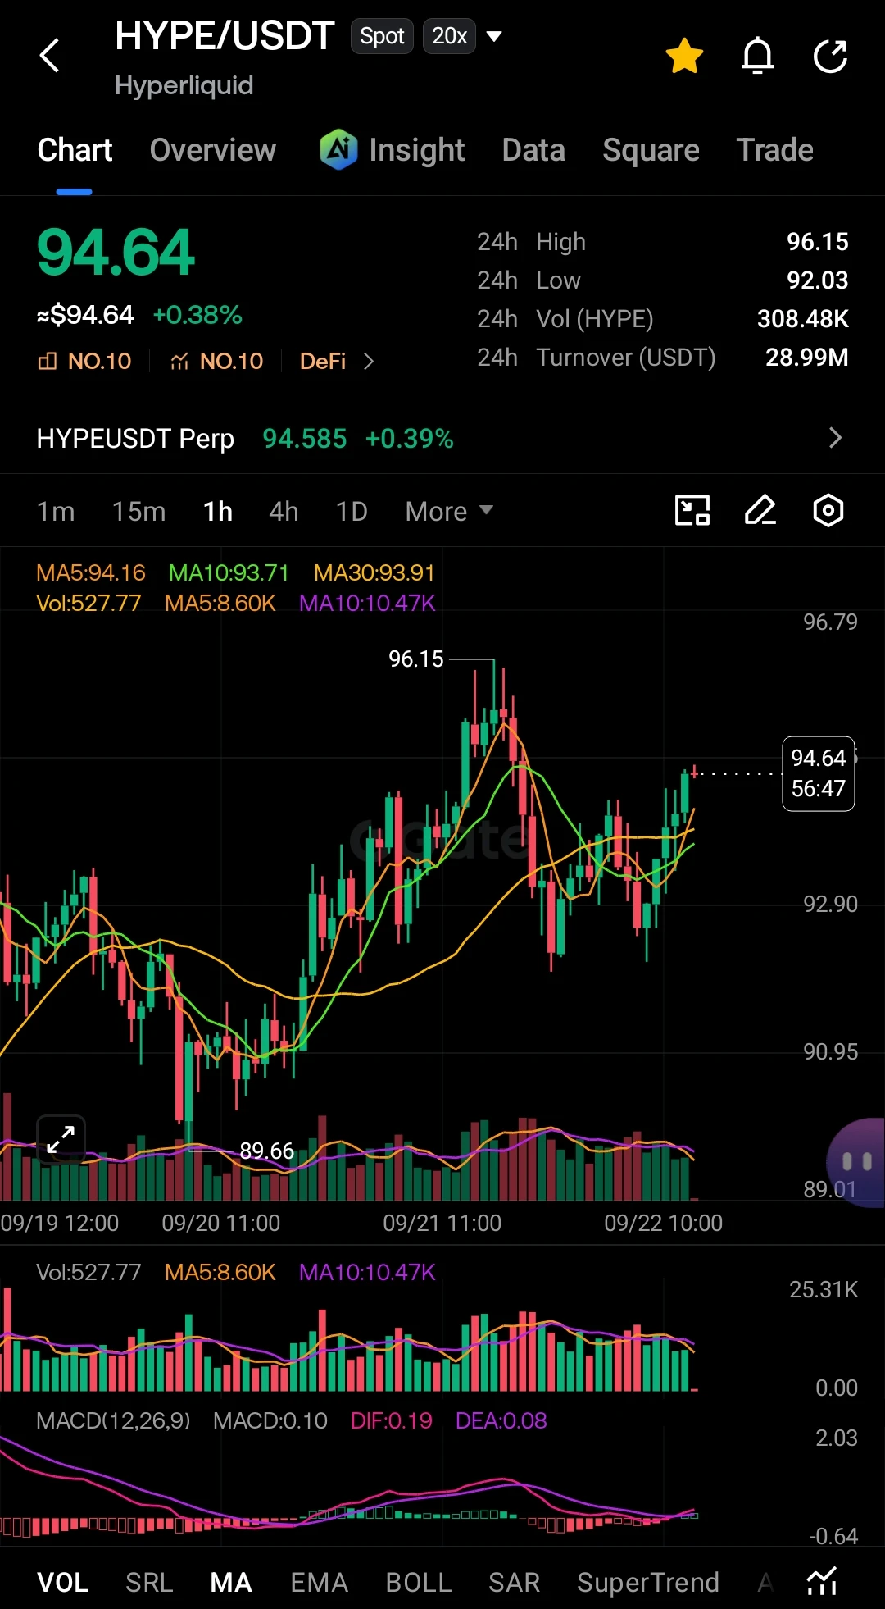Tap the Hyperliquid subtitle

[184, 85]
